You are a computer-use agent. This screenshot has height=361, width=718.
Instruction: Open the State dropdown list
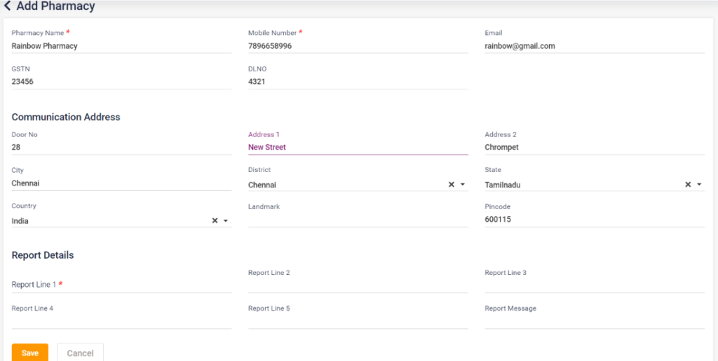point(699,185)
